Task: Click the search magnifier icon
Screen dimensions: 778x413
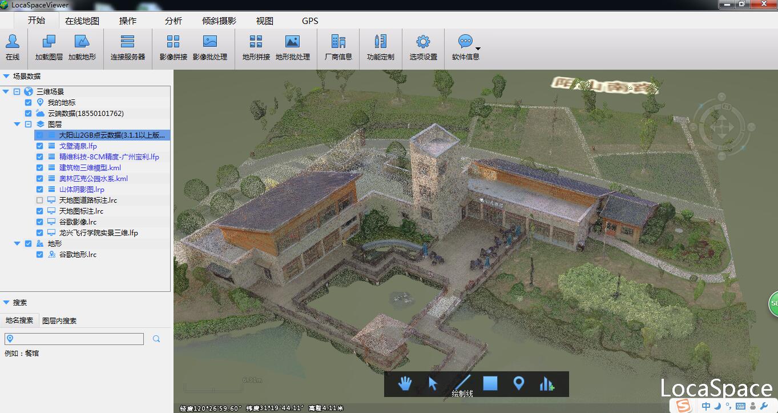Action: click(x=156, y=339)
